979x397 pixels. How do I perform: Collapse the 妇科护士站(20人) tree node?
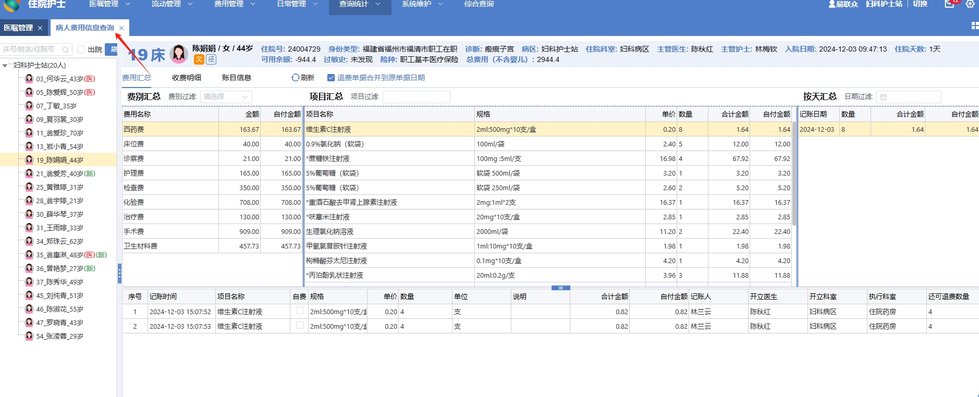pos(5,66)
